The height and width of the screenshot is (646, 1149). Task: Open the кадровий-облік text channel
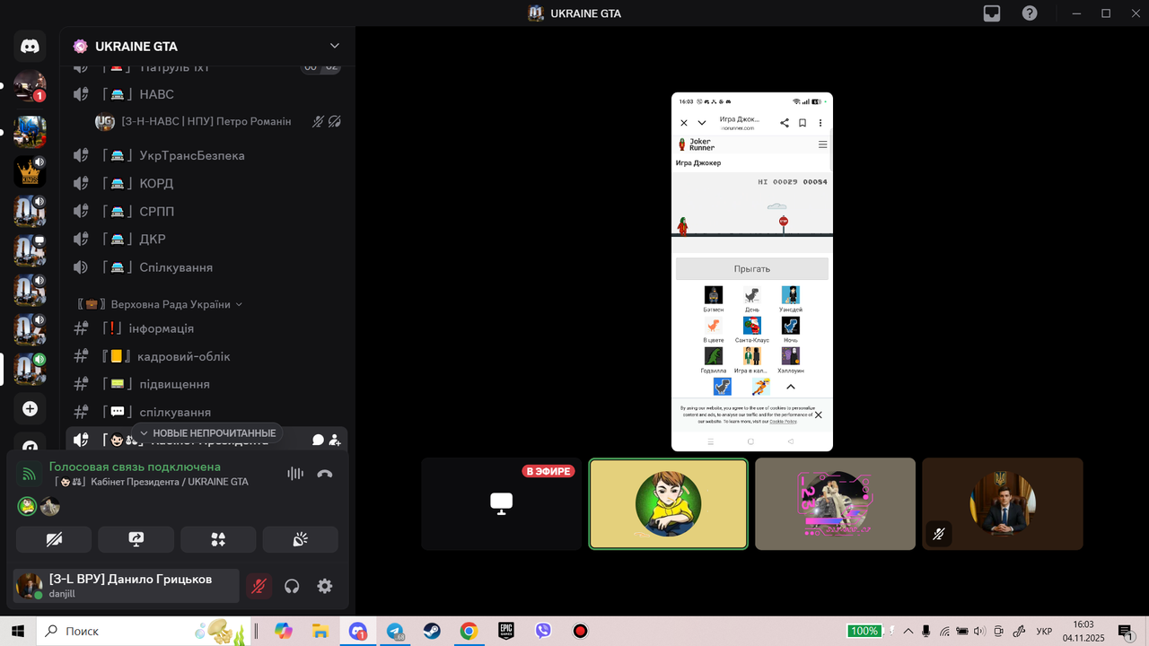point(206,356)
